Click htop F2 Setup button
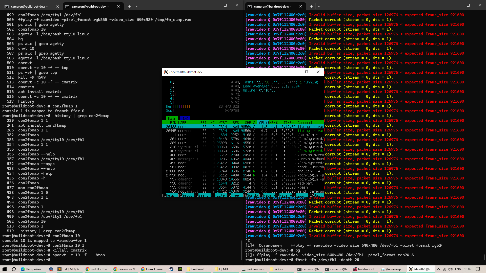The height and width of the screenshot is (273, 486). pyautogui.click(x=187, y=195)
